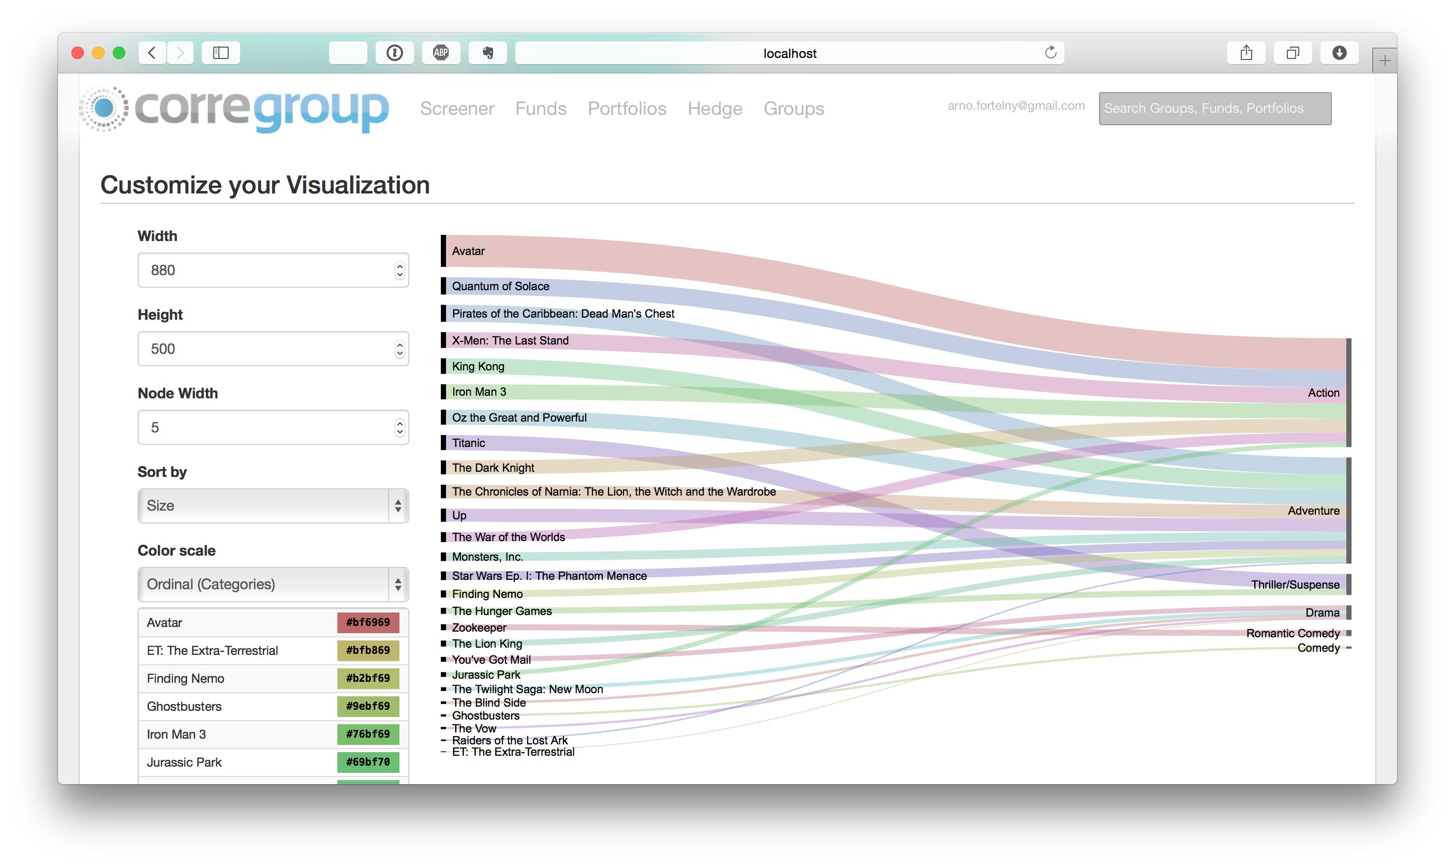Click the Oz the Great and Powerful label
The height and width of the screenshot is (867, 1455).
coord(519,418)
